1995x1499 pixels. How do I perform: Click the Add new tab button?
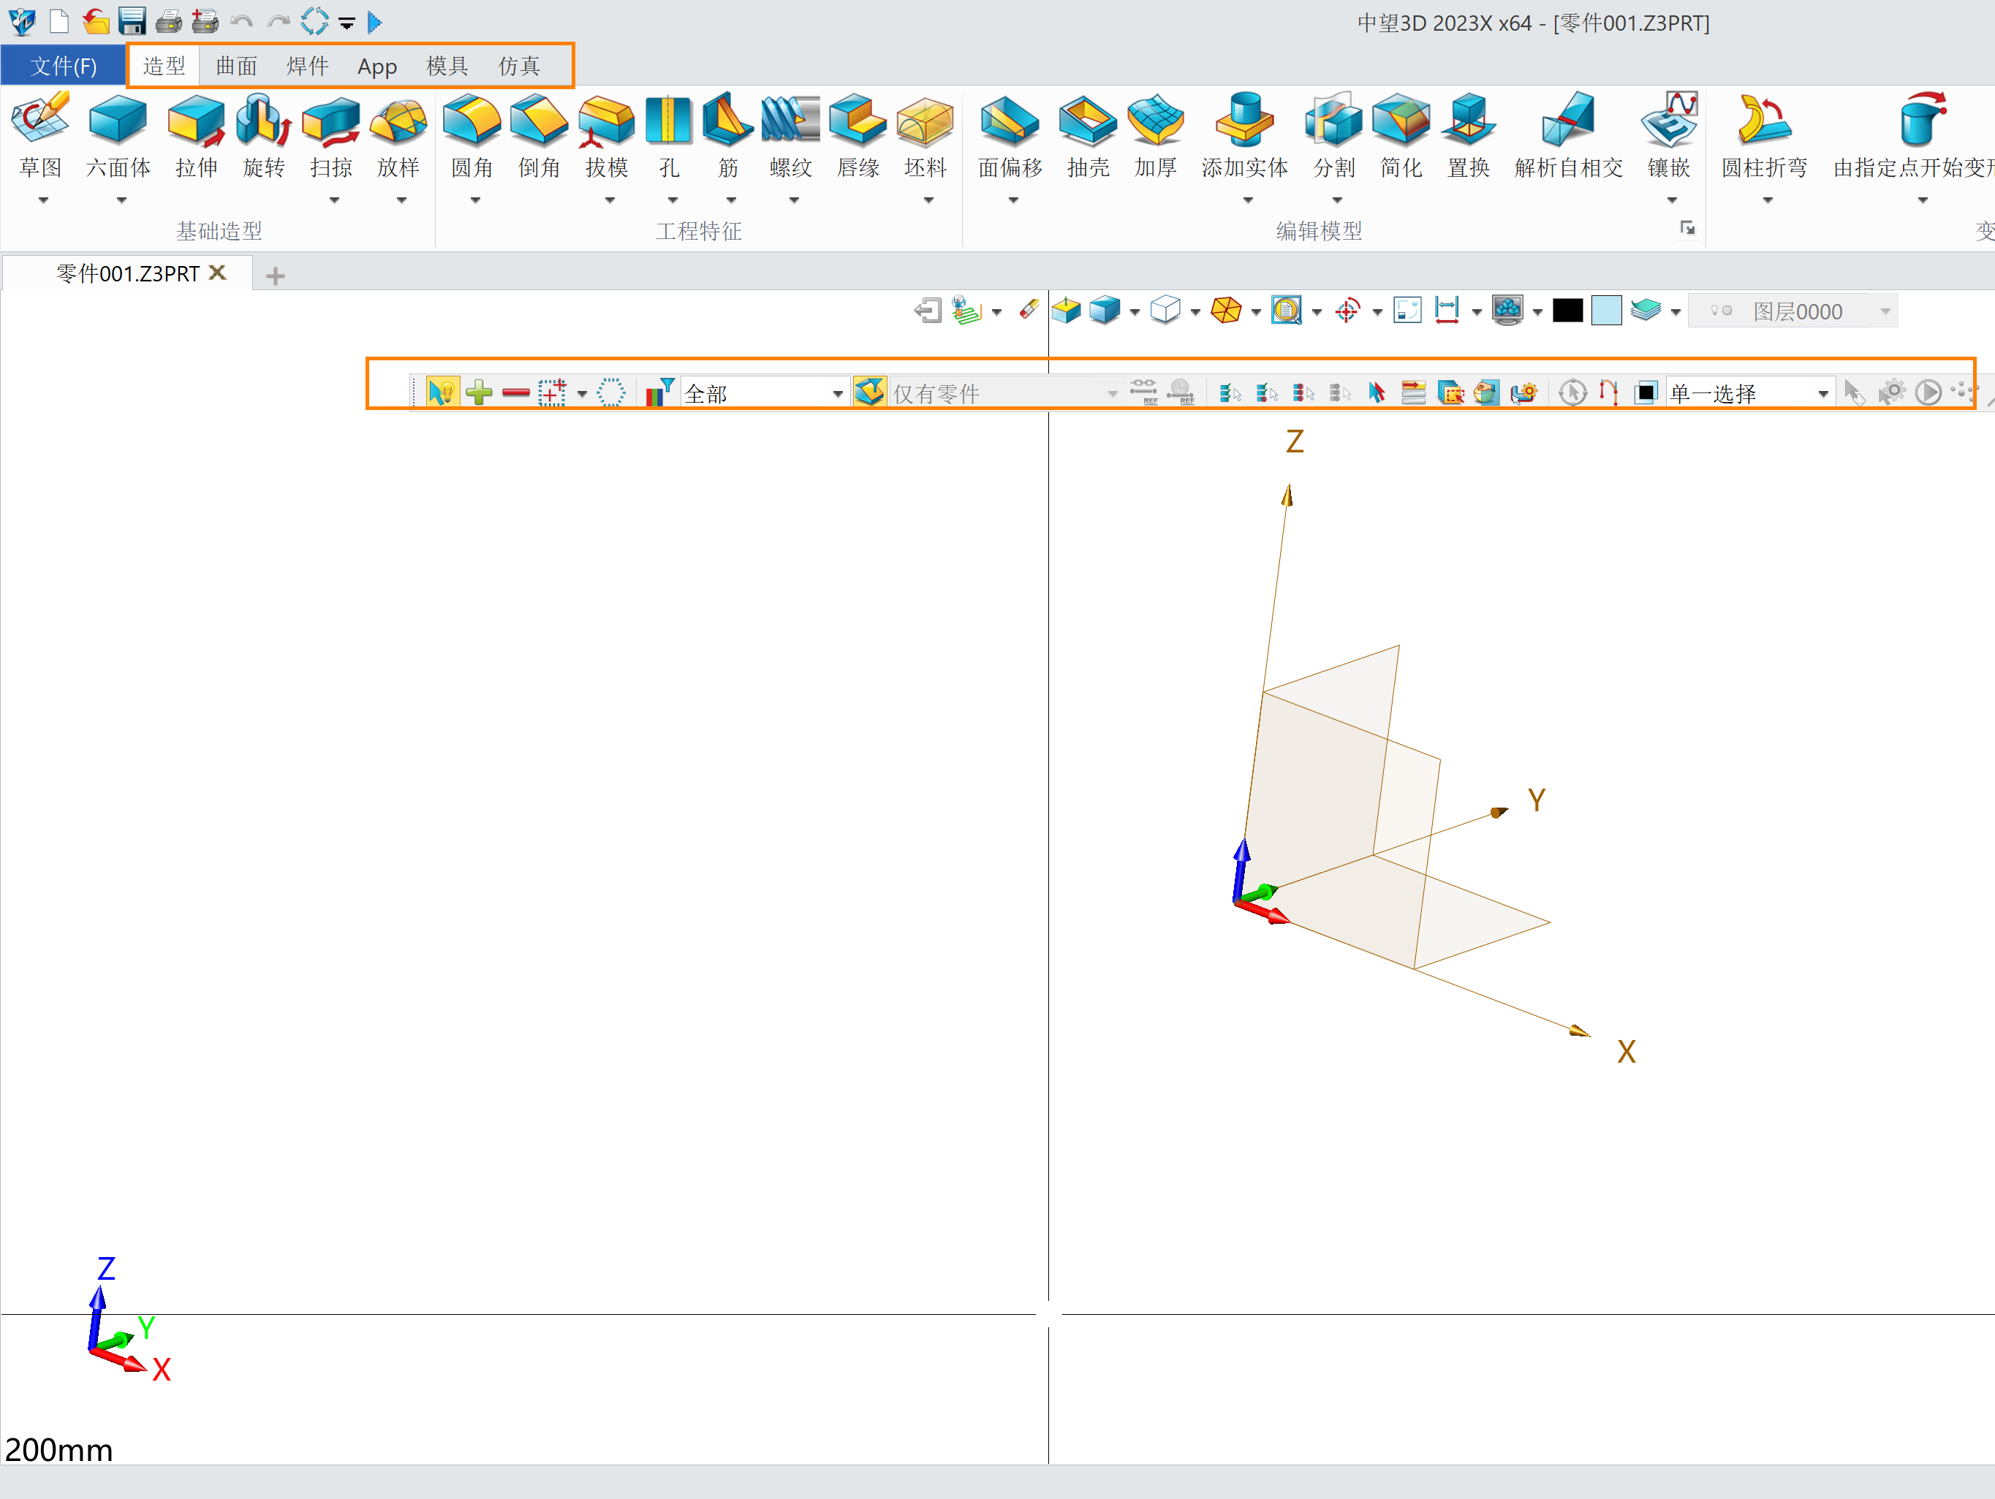[276, 273]
